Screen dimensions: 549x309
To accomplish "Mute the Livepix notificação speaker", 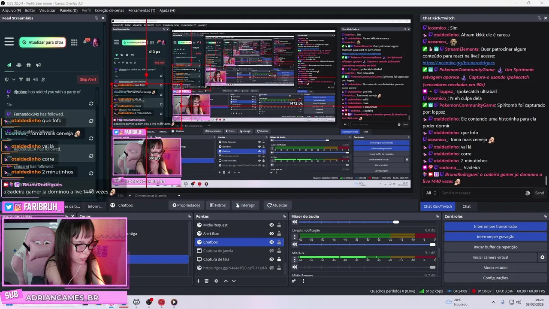I will 295,244.
